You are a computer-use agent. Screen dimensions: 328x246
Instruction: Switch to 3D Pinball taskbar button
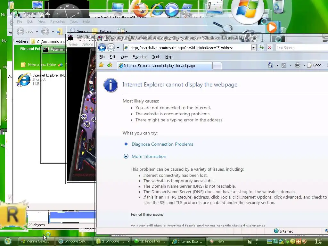(150, 241)
